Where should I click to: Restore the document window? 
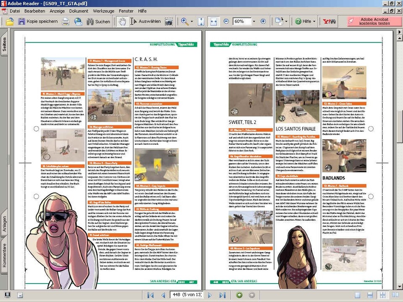coord(391,11)
